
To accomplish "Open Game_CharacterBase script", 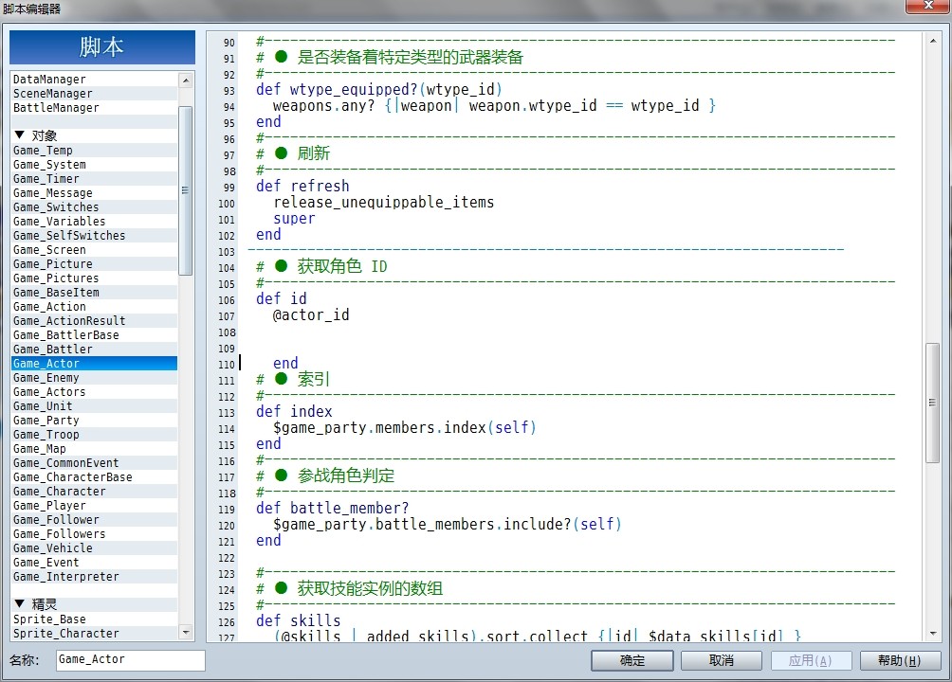I will (94, 477).
